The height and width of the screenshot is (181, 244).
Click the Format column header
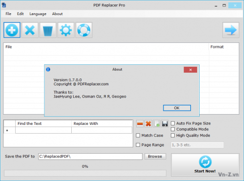224,47
